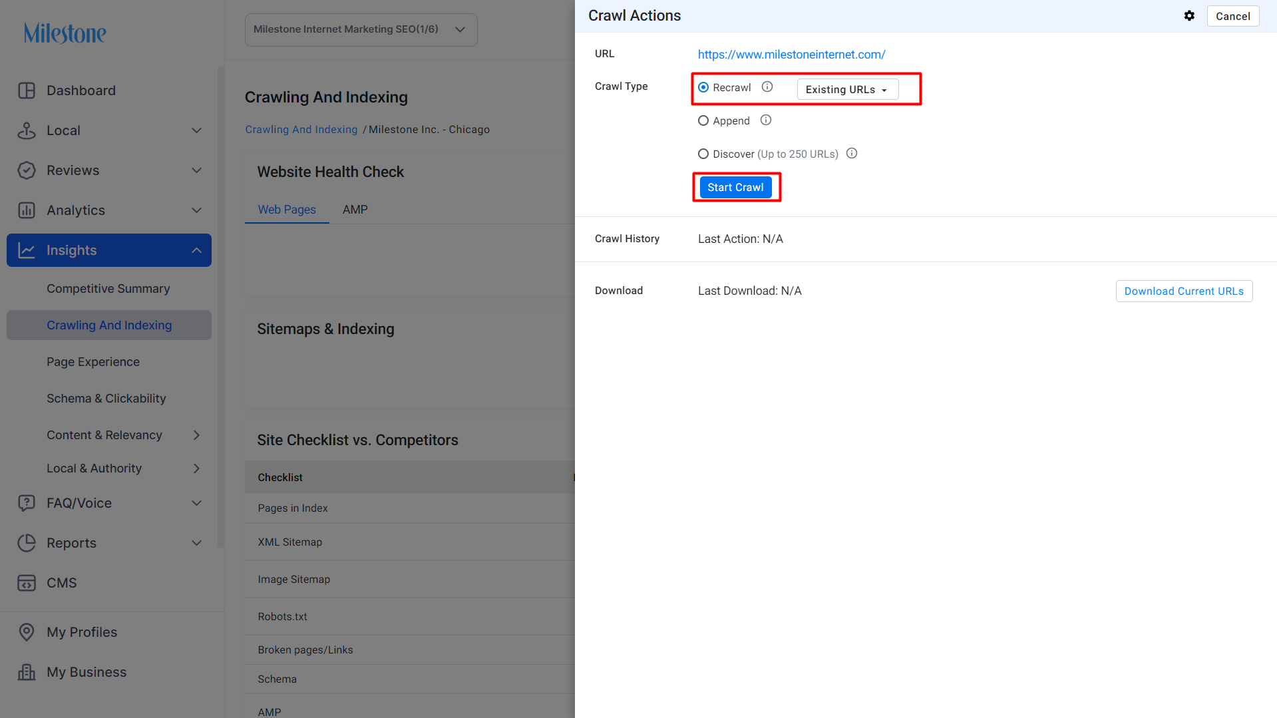This screenshot has width=1277, height=718.
Task: Click the FAQ/Voice question icon
Action: (x=27, y=503)
